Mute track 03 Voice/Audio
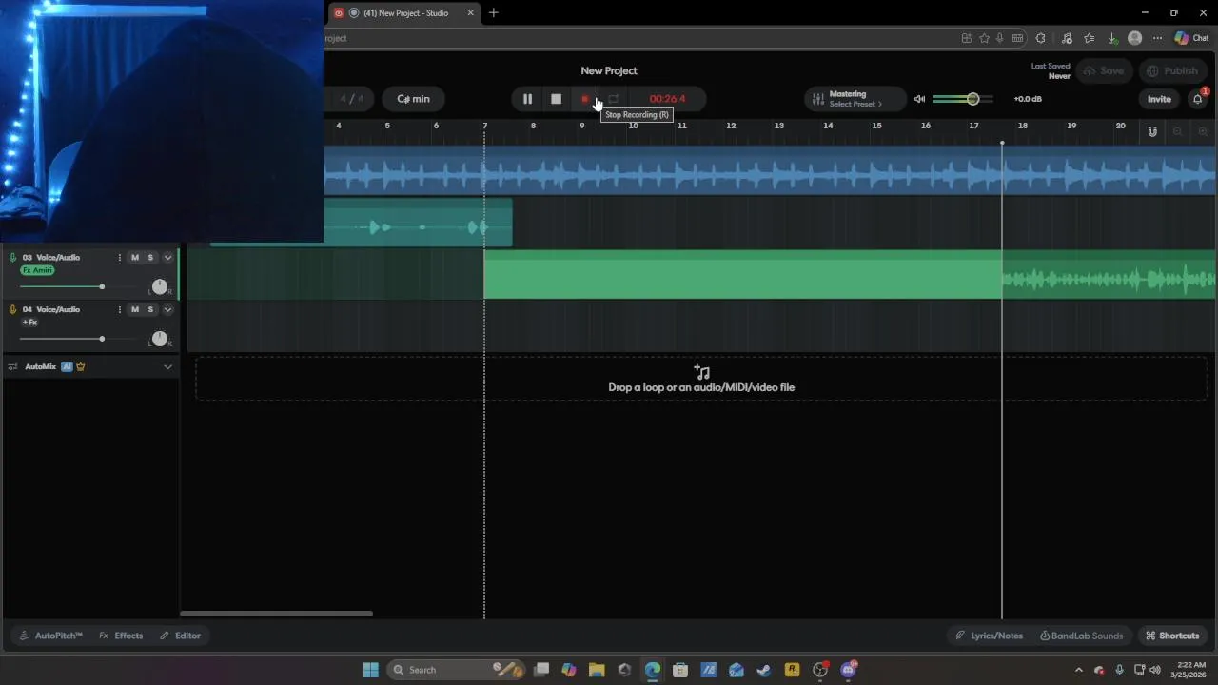 [x=135, y=258]
